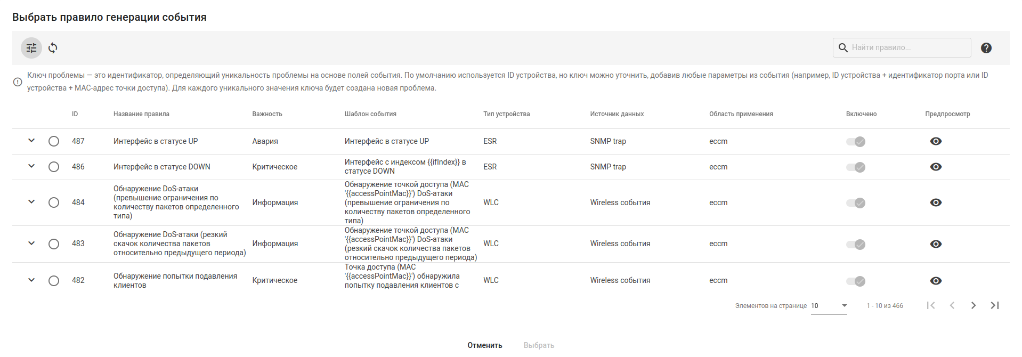
Task: Select the radio button for rule 483
Action: [x=54, y=244]
